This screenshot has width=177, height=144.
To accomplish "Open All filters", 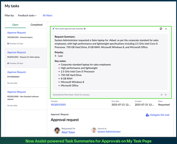I will 48,16.
